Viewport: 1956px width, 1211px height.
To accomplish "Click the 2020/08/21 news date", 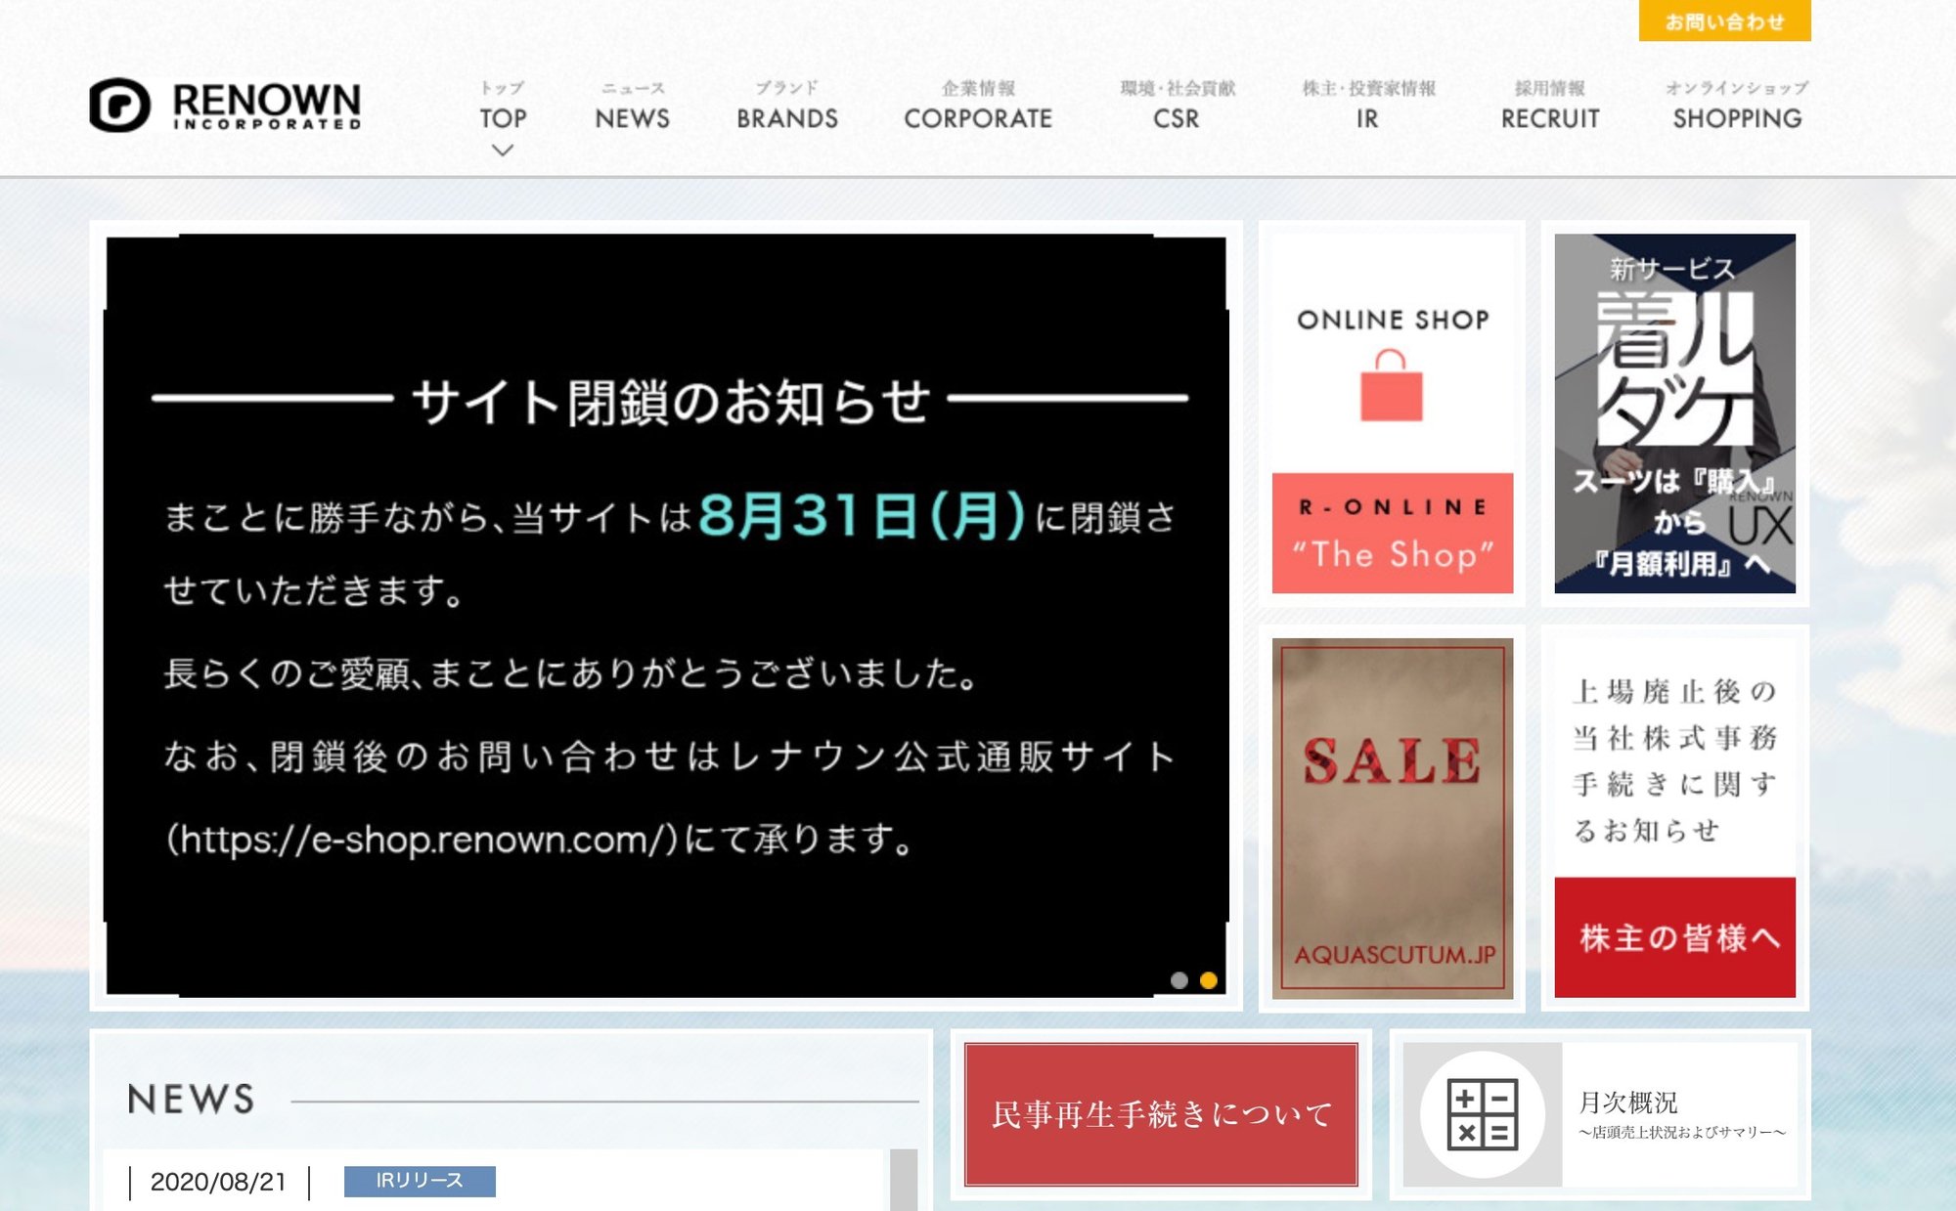I will (x=219, y=1182).
